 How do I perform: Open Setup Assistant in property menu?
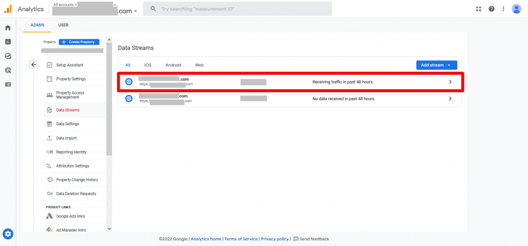[x=70, y=65]
